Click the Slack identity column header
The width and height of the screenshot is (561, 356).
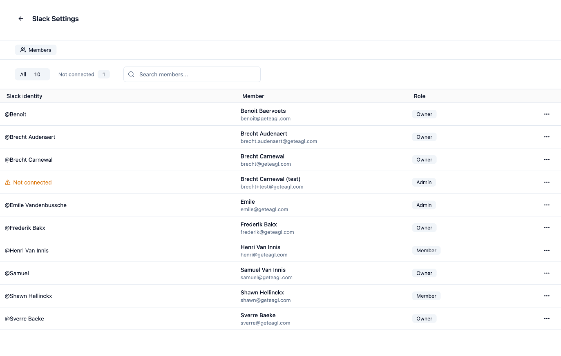[x=24, y=96]
